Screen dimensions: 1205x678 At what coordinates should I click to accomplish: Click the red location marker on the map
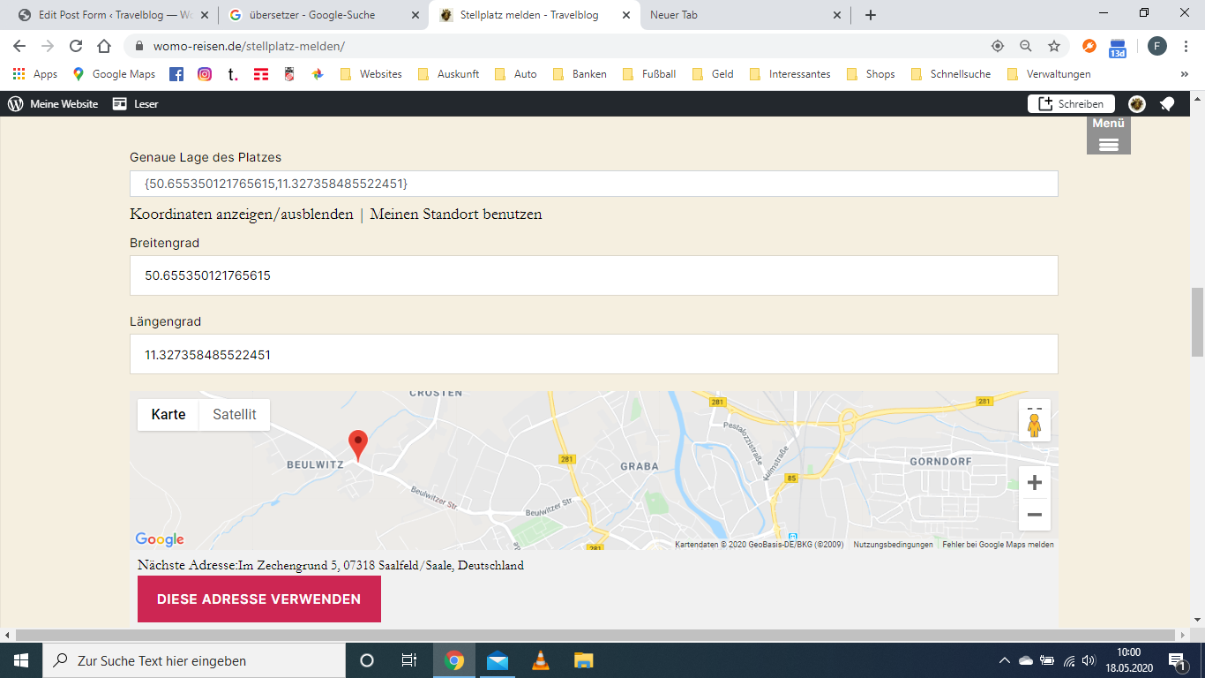(358, 446)
